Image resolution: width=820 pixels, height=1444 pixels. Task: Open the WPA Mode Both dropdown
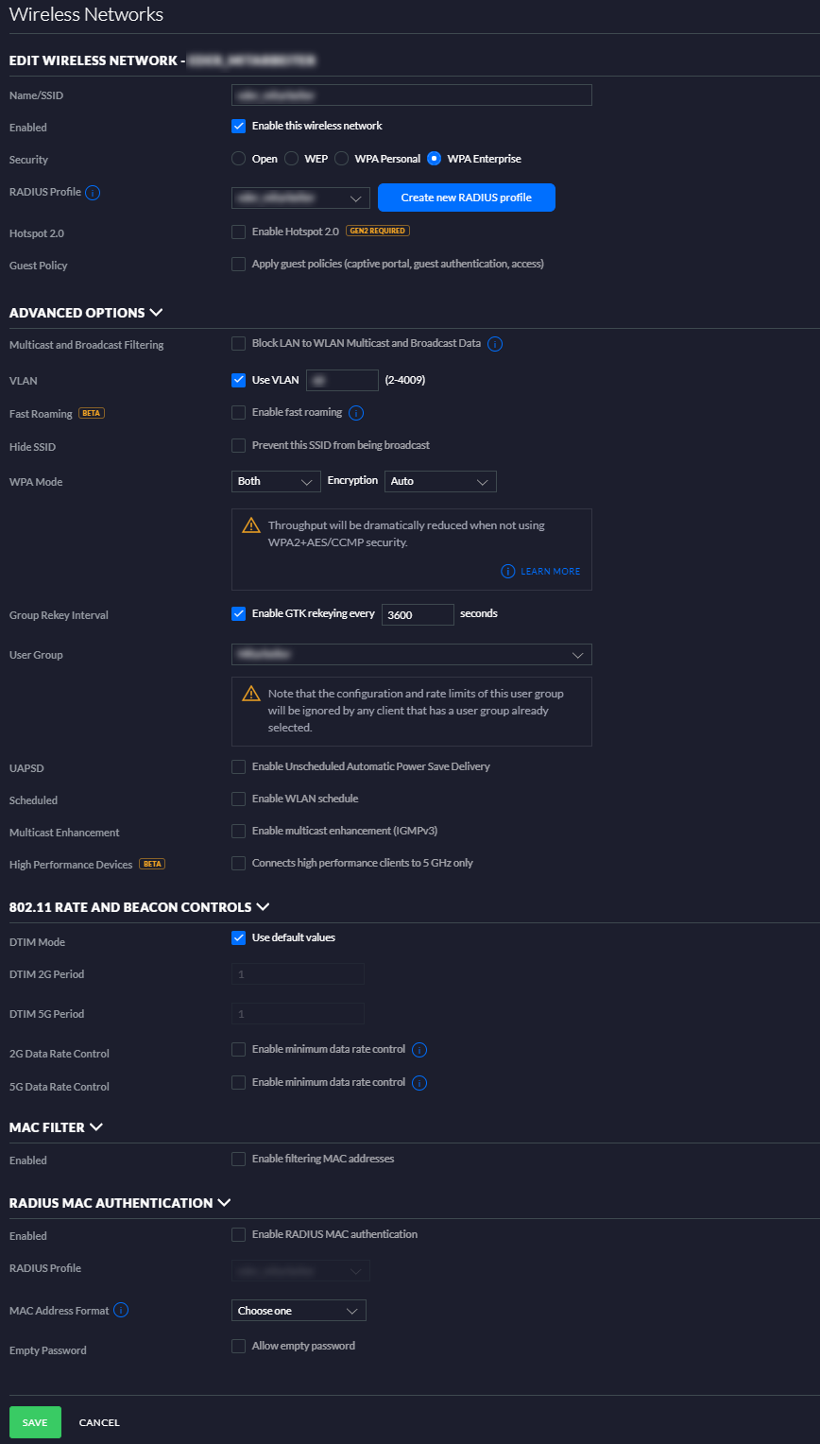pyautogui.click(x=276, y=481)
